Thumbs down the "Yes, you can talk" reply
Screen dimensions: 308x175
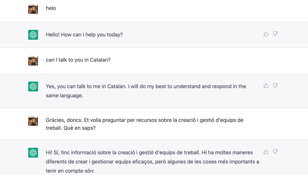coord(275,86)
